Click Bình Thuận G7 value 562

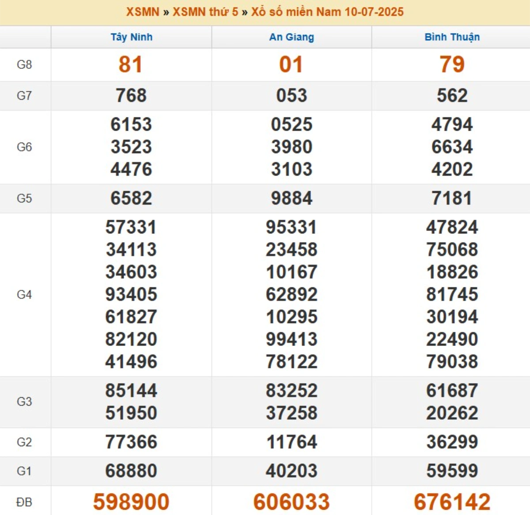pyautogui.click(x=452, y=96)
